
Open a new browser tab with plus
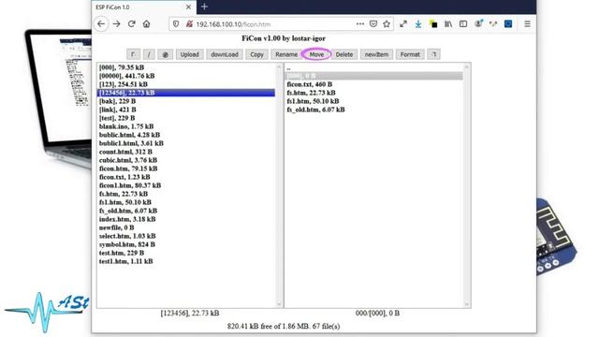(204, 7)
